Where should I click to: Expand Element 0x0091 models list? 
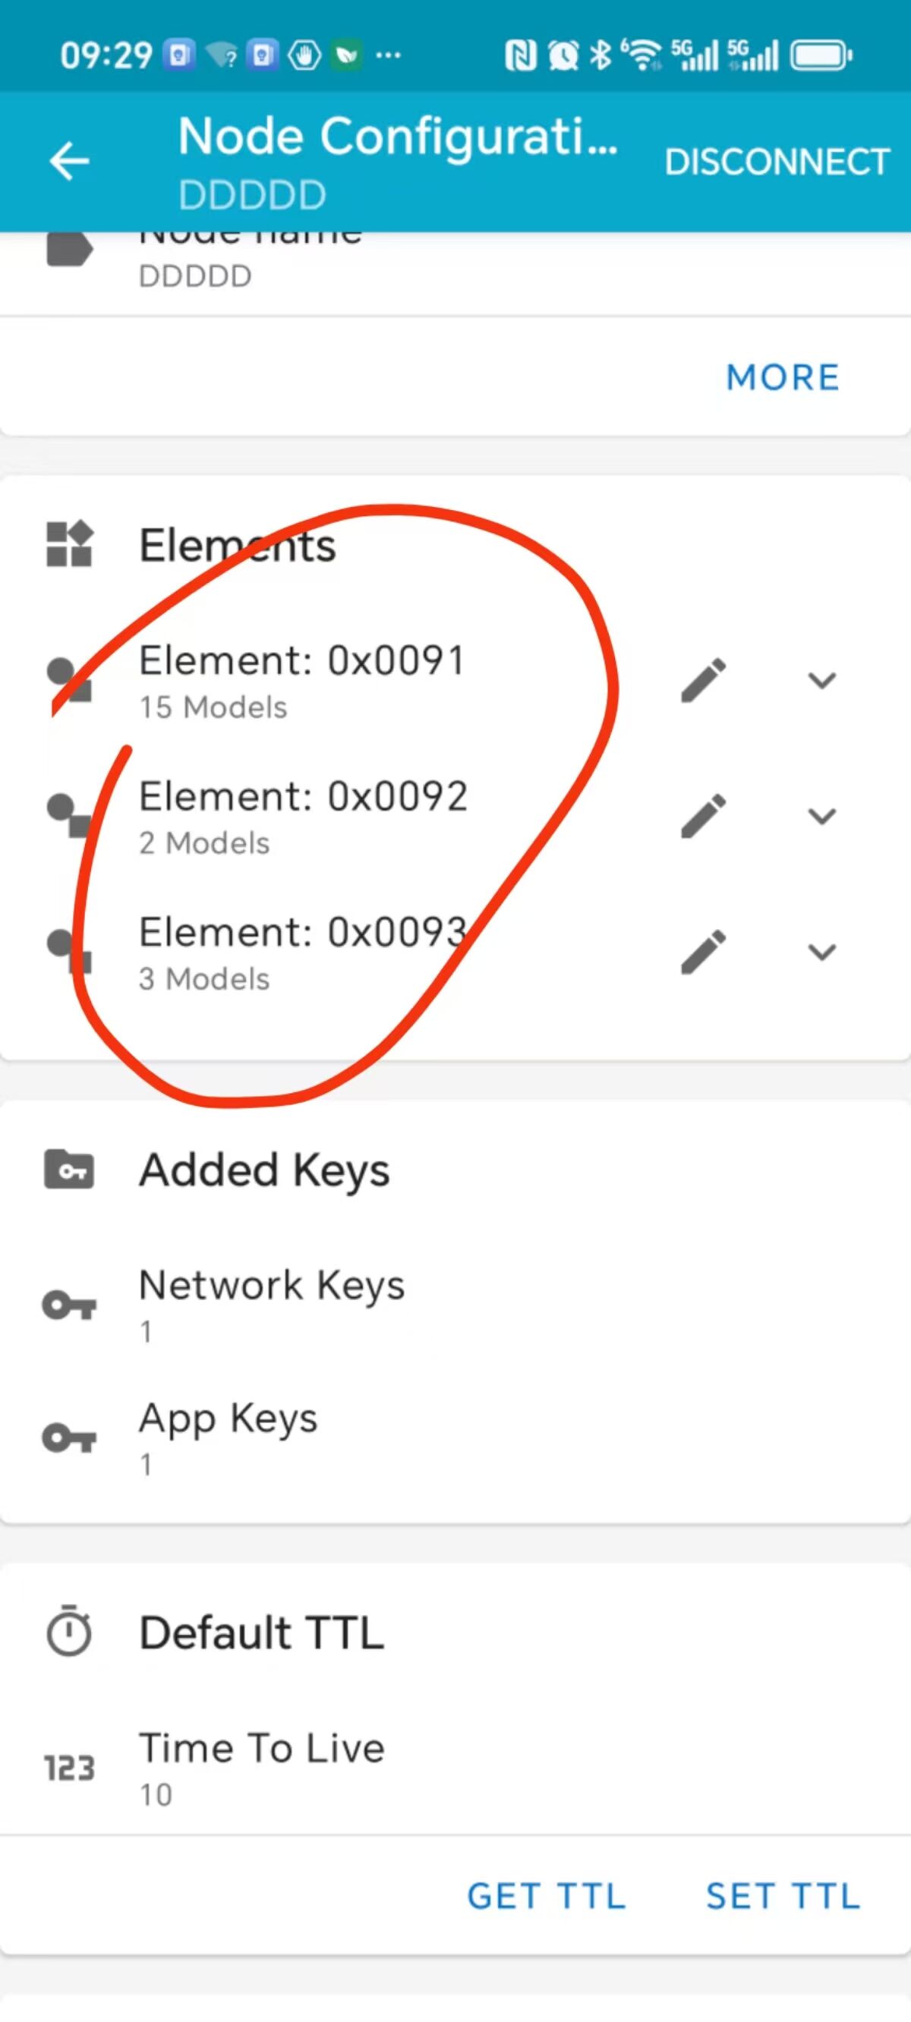821,681
